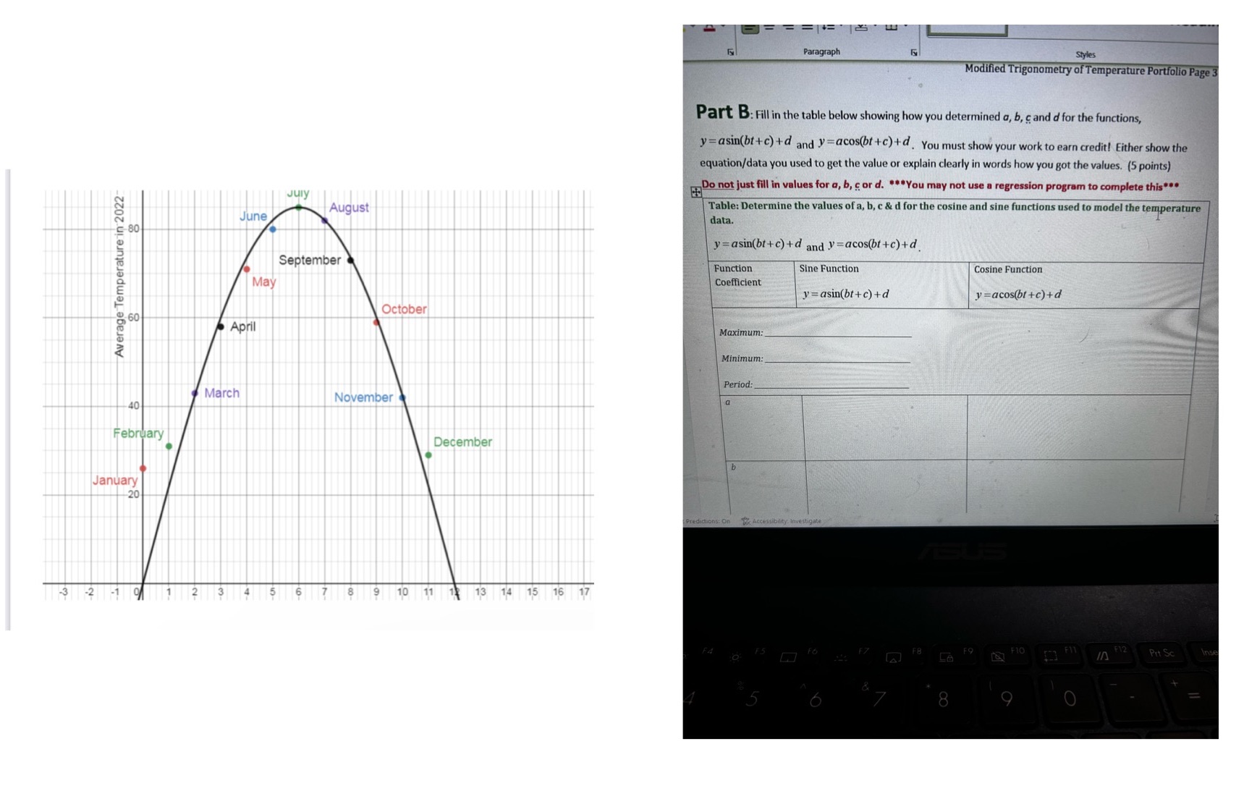Click the Period answer blank line
Viewport: 1244px width, 786px height.
coord(832,386)
